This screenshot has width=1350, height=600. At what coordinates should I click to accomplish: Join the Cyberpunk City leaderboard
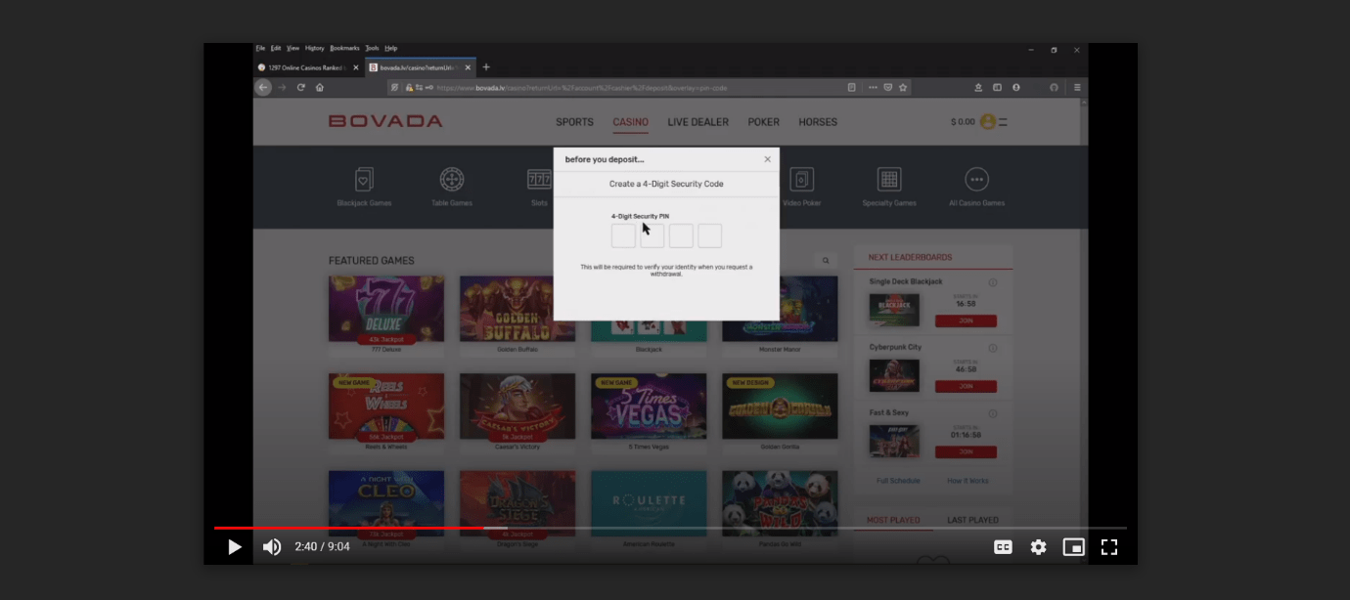pos(966,387)
